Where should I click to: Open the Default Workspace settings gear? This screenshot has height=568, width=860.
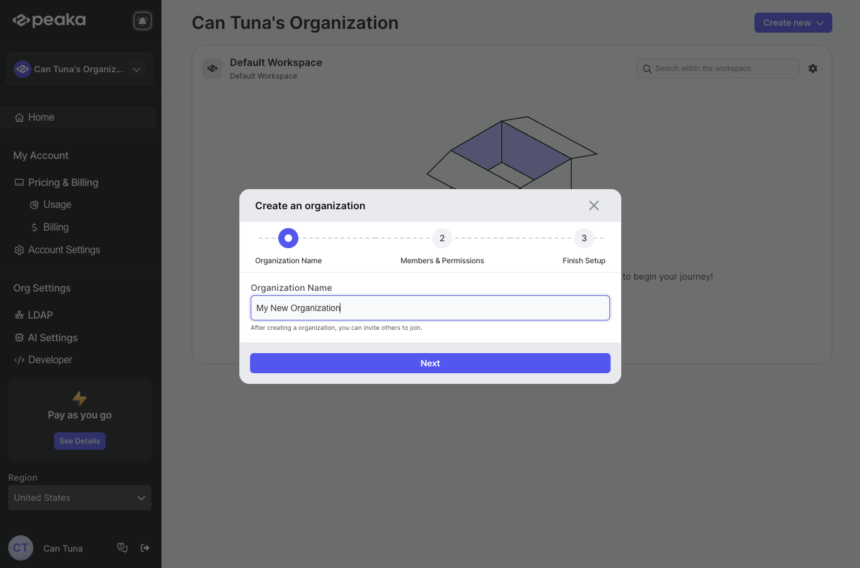[x=813, y=68]
